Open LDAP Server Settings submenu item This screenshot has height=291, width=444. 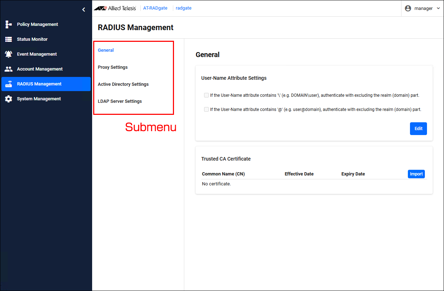click(x=120, y=101)
